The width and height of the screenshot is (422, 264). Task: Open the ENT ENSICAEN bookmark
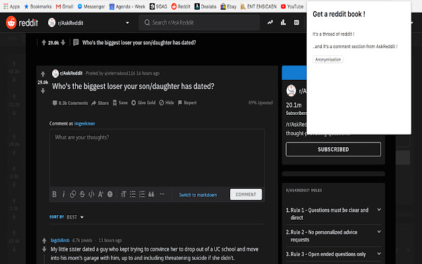[x=258, y=7]
